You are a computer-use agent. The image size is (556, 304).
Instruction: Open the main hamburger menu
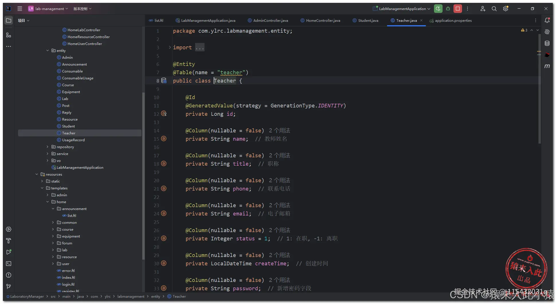click(x=20, y=9)
